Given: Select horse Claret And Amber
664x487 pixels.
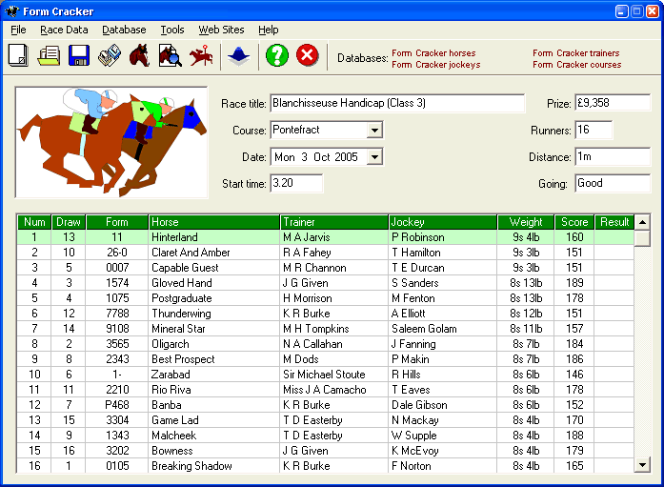Looking at the screenshot, I should pos(191,253).
